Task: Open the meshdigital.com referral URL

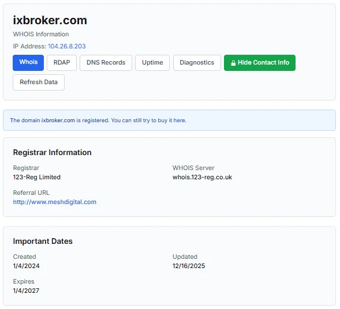Action: click(x=55, y=202)
